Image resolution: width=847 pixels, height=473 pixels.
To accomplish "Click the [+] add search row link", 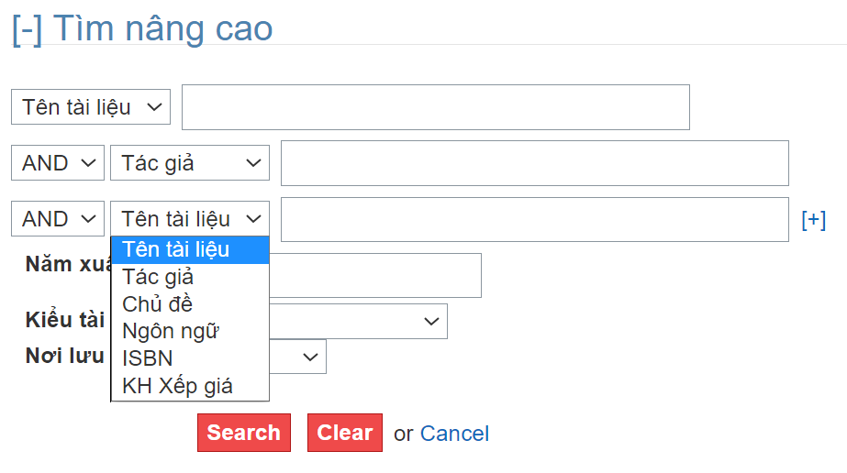I will point(813,219).
